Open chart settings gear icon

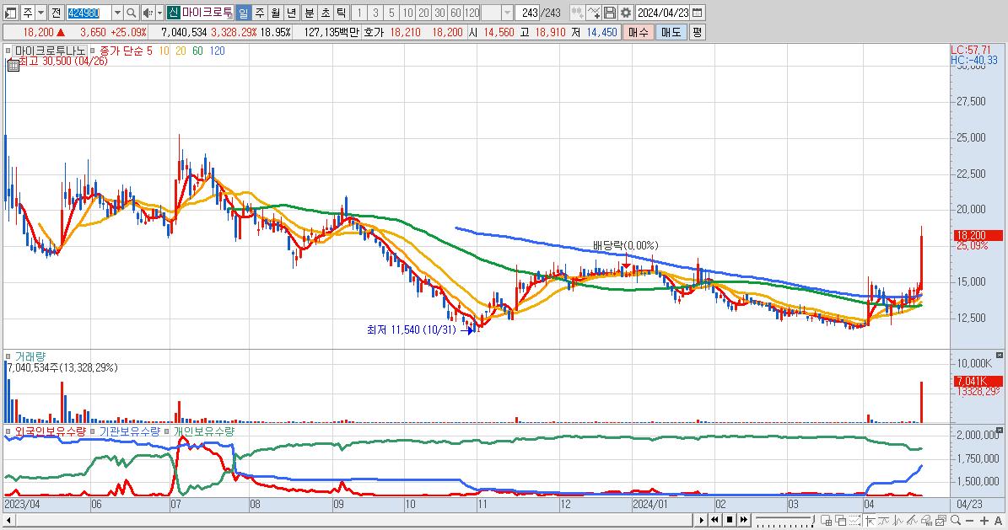pyautogui.click(x=626, y=13)
